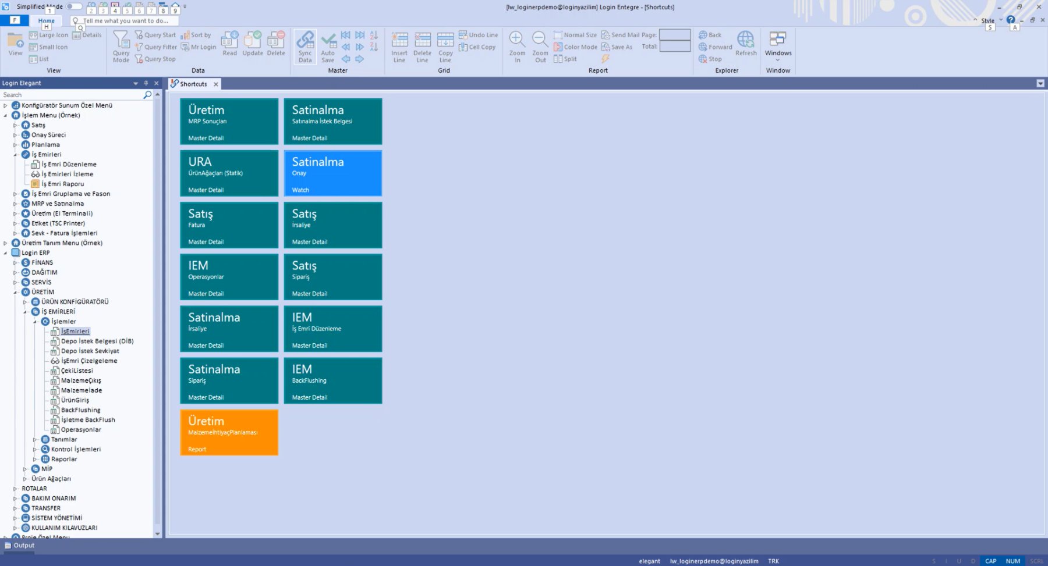The width and height of the screenshot is (1048, 566).
Task: Apply Query Filter from the ribbon
Action: point(156,47)
